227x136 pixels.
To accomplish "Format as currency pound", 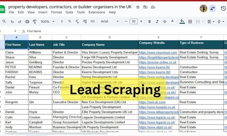I will coord(62,21).
